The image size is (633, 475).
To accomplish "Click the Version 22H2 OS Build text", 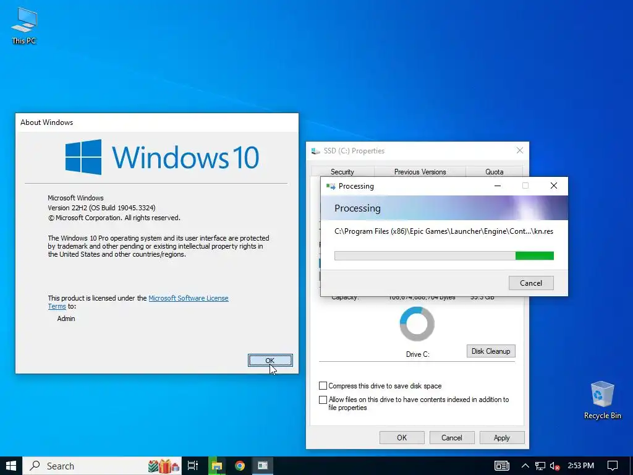I will tap(101, 208).
